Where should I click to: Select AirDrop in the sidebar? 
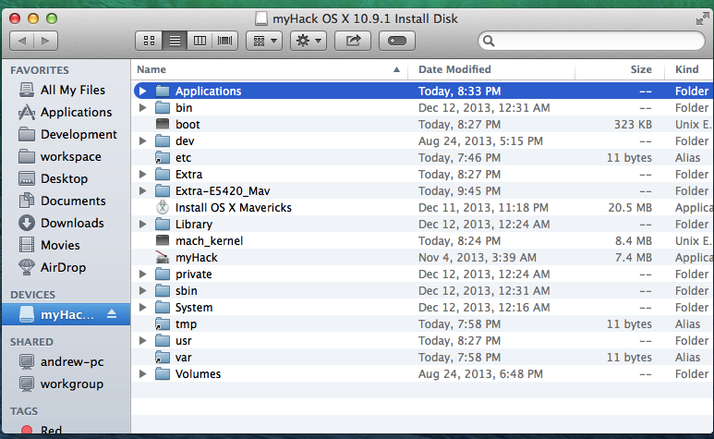[64, 267]
